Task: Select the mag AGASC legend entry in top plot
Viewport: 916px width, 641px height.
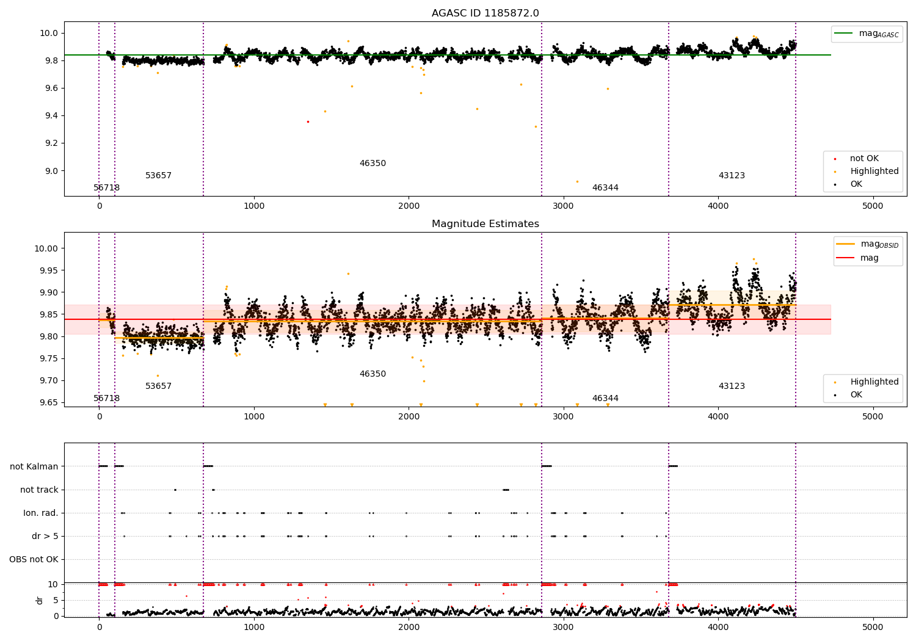Action: click(x=867, y=34)
